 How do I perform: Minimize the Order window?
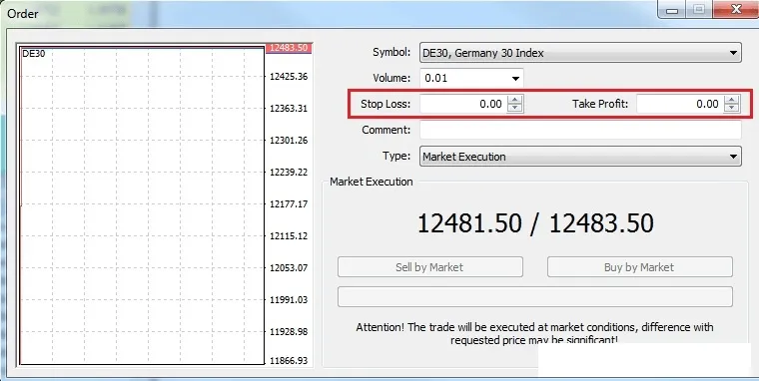pyautogui.click(x=672, y=9)
